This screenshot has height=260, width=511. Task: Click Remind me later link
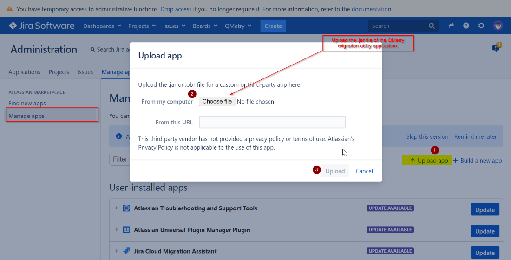tap(476, 136)
